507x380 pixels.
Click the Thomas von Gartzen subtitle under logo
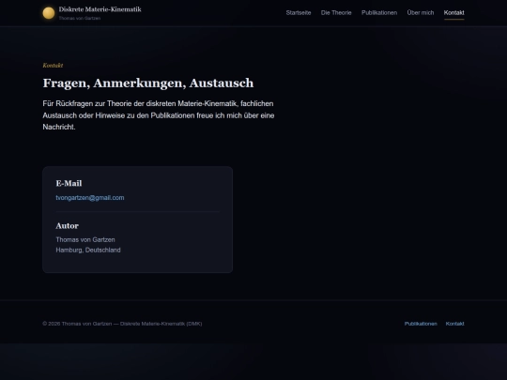[80, 19]
